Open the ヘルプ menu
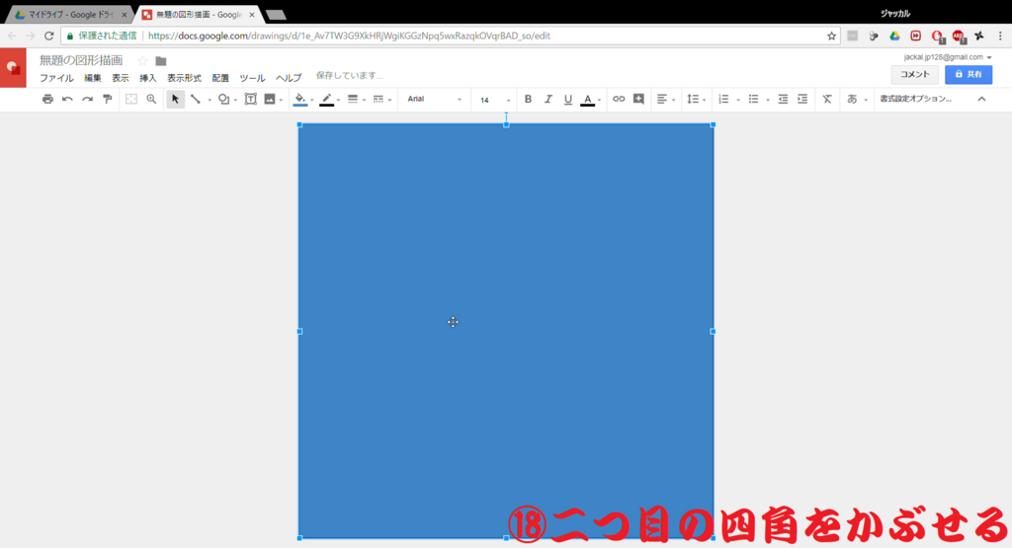This screenshot has width=1012, height=548. click(x=288, y=78)
